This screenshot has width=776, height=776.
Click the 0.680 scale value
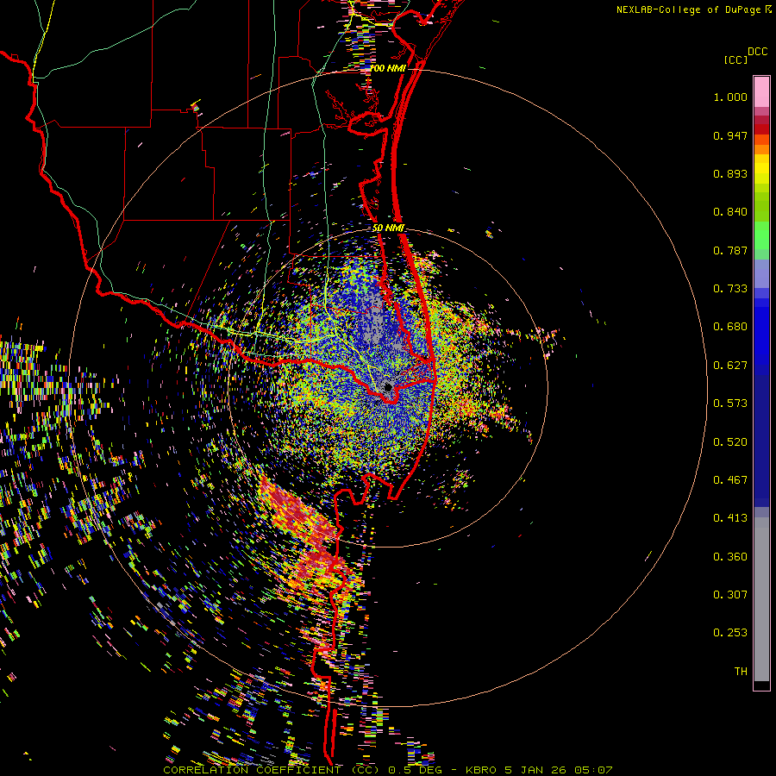(730, 327)
